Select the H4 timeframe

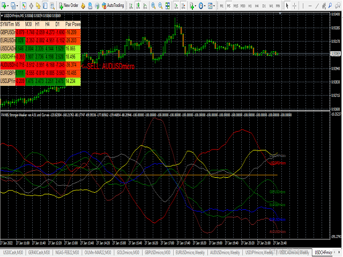tap(257, 6)
